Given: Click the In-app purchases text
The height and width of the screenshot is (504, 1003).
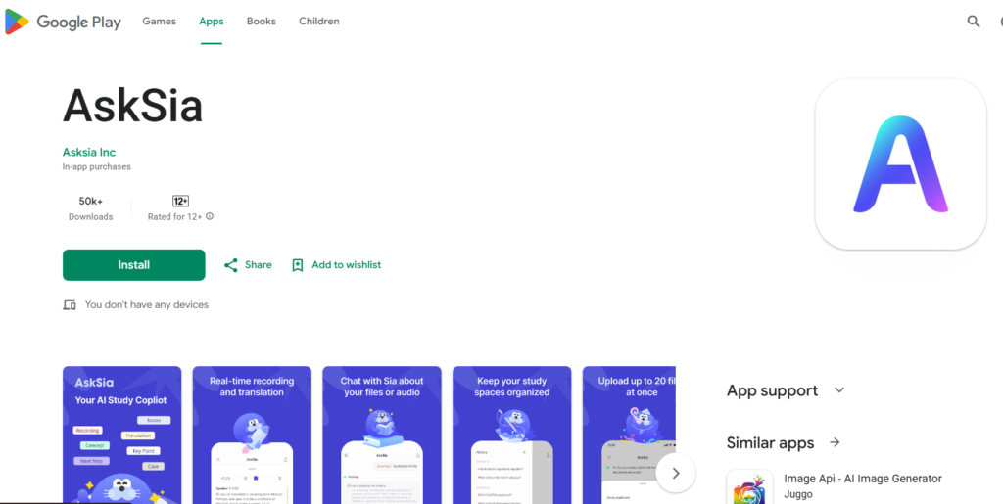Looking at the screenshot, I should tap(97, 166).
